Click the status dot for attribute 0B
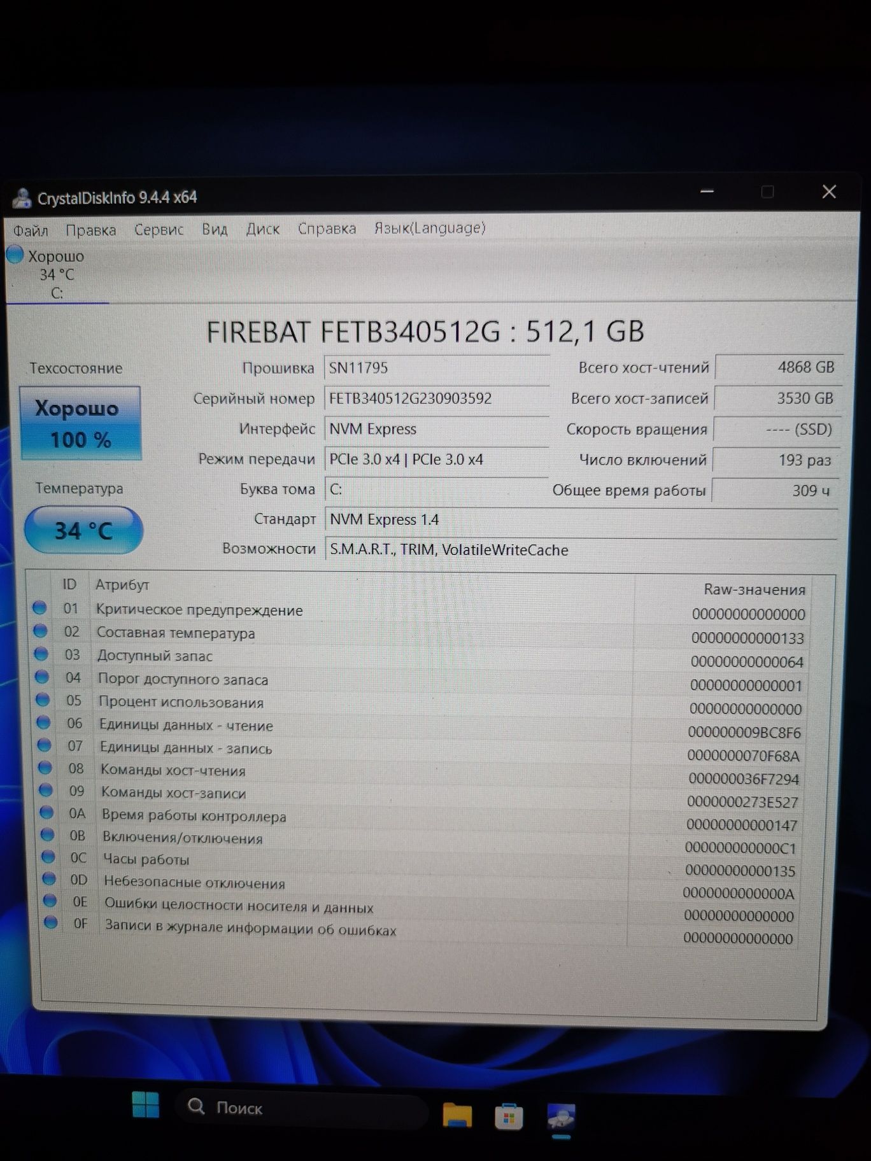This screenshot has height=1161, width=871. pyautogui.click(x=48, y=834)
